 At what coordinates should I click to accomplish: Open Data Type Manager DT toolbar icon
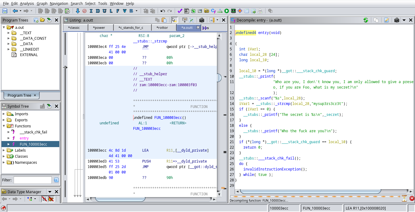[x=207, y=11]
